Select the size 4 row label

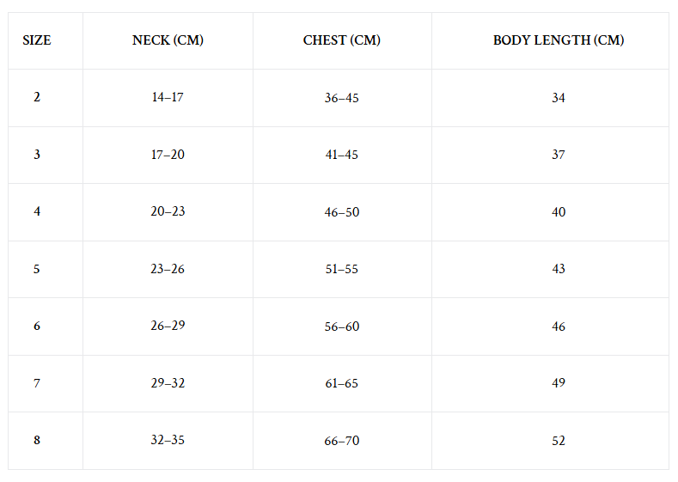pyautogui.click(x=37, y=211)
